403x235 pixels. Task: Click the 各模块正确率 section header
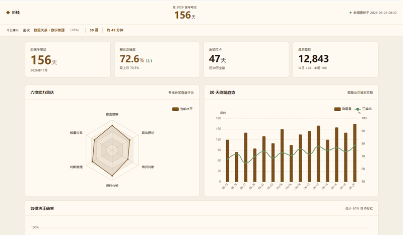[42, 208]
